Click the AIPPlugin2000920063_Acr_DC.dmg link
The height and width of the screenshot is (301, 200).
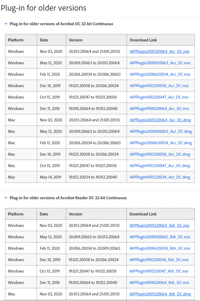coord(161,132)
